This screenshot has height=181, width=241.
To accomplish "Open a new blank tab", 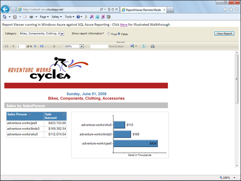I will tap(170, 10).
